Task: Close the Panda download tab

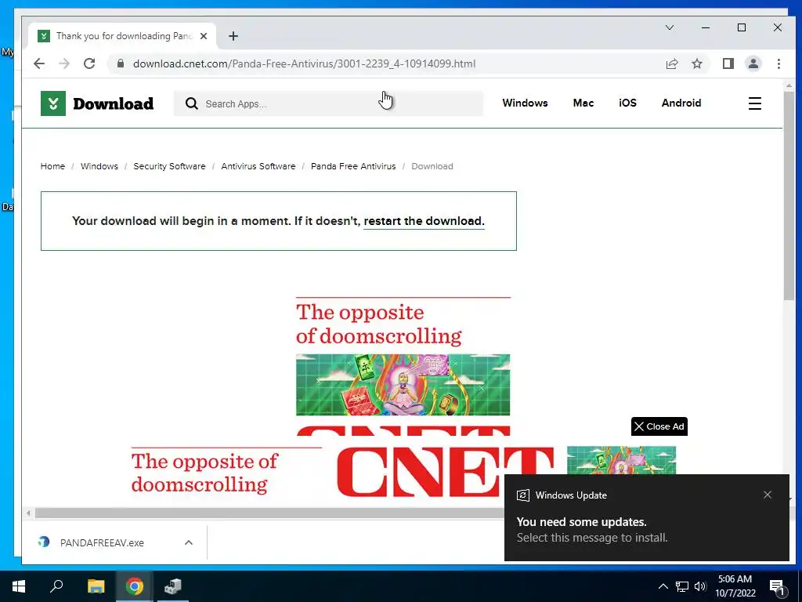Action: 204,36
